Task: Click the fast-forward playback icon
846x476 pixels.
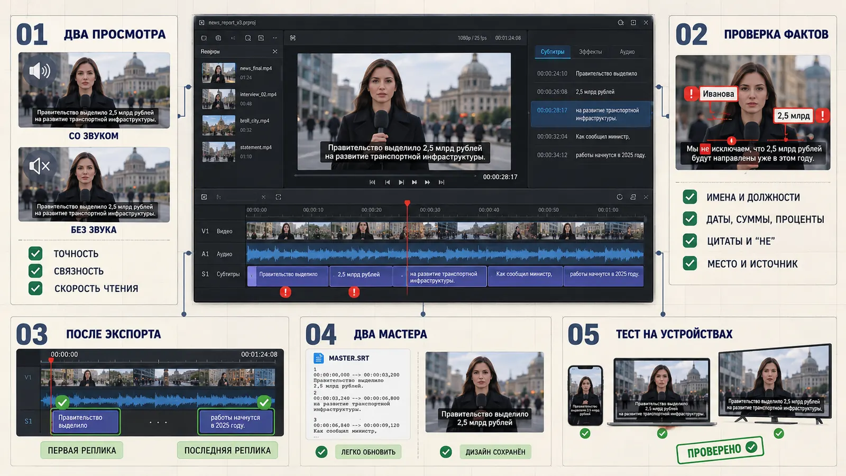Action: tap(427, 182)
